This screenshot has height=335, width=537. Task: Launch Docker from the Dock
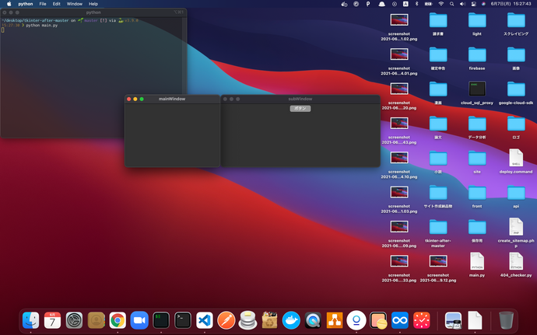point(291,321)
